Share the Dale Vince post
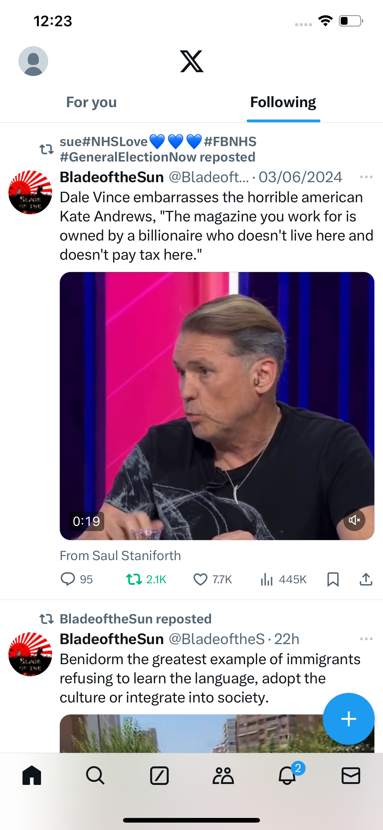Viewport: 383px width, 830px height. 366,579
